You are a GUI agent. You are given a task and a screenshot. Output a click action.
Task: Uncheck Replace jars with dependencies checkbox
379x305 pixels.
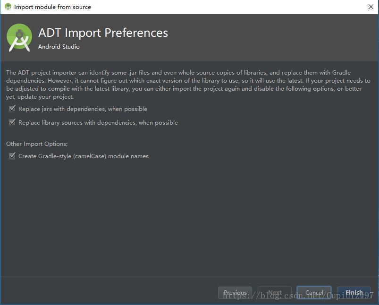coord(12,109)
